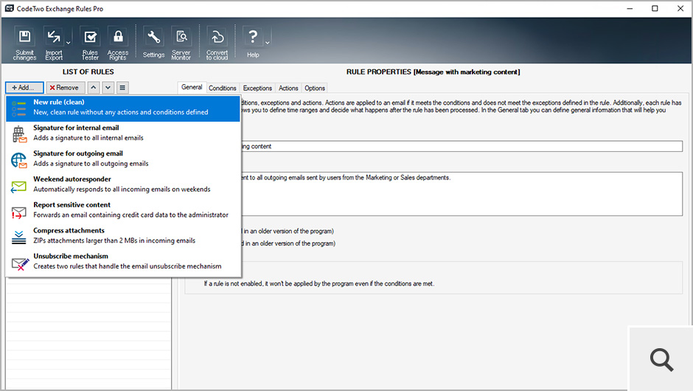
Task: Expand the Import Export dropdown arrow
Action: (x=69, y=43)
